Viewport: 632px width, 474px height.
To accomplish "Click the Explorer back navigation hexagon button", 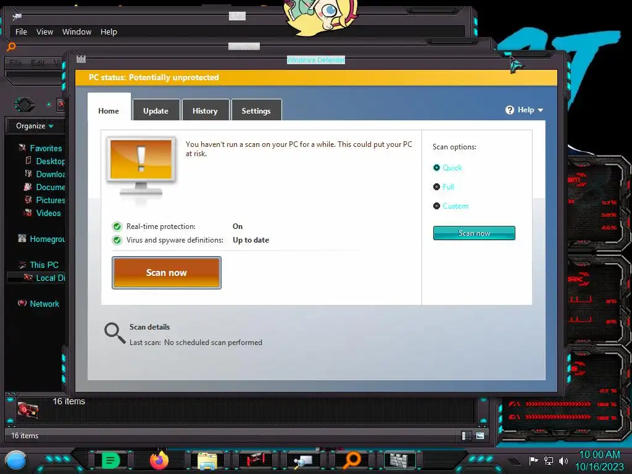I will click(25, 105).
